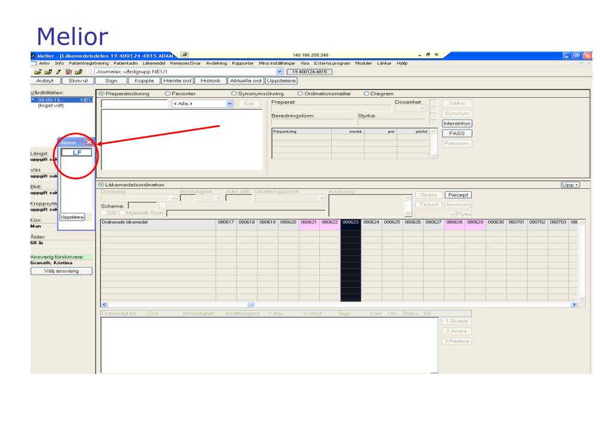Select Läkemedelsordination radio button
Viewport: 614px width, 443px height.
(x=101, y=185)
